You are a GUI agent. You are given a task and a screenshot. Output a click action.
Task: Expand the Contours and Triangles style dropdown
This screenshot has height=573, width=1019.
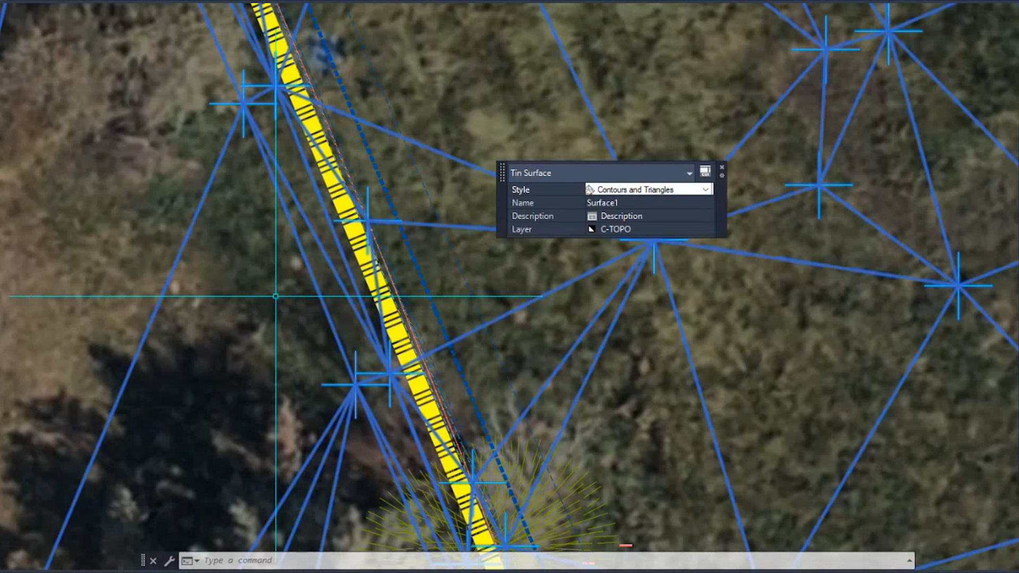pyautogui.click(x=705, y=189)
